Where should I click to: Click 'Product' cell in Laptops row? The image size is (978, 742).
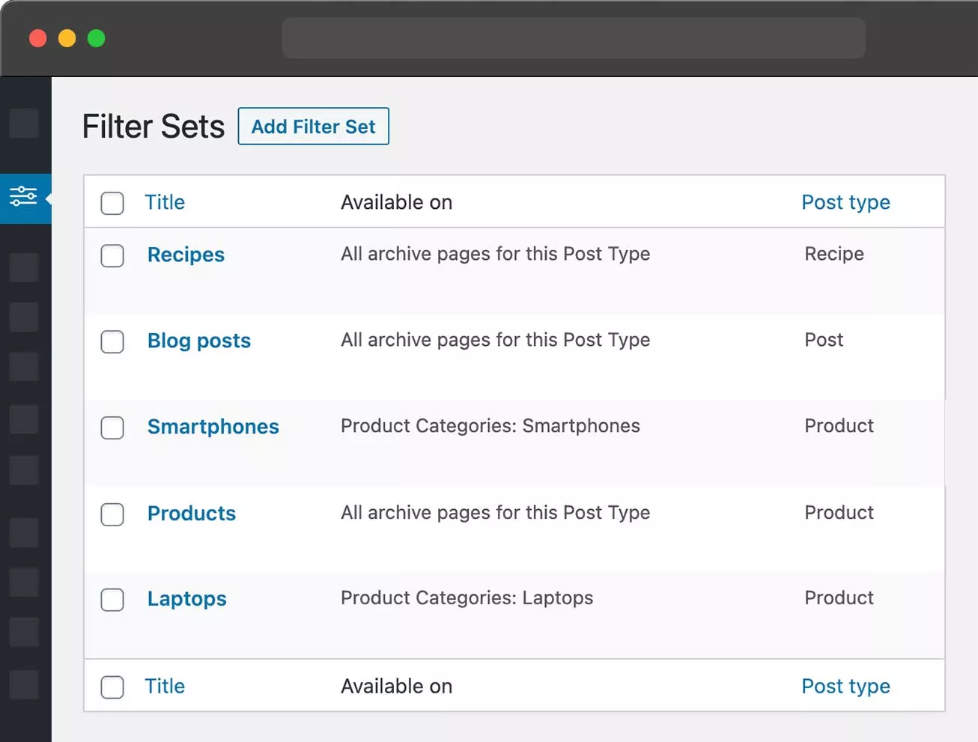pos(839,598)
